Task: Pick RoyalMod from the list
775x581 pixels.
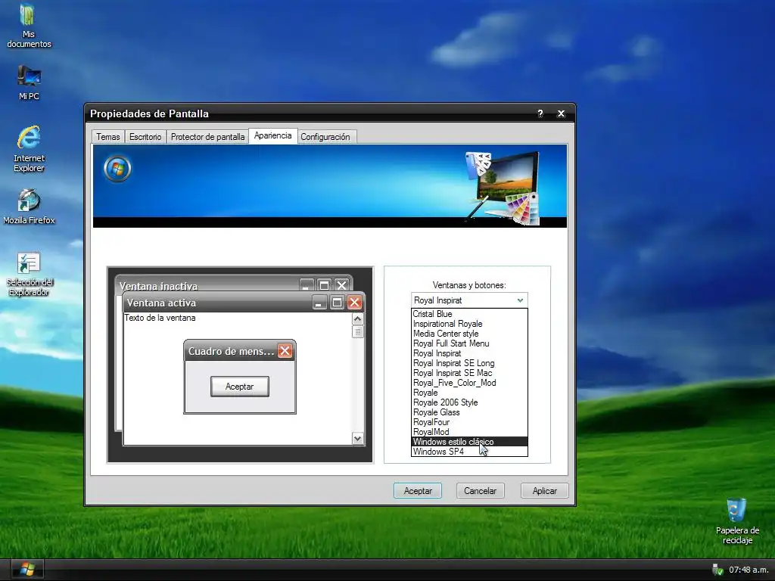Action: pos(469,432)
